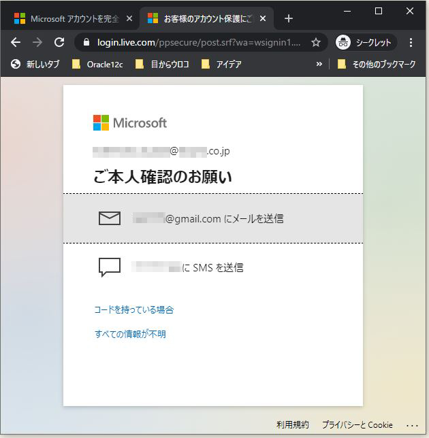Open その他のブックマーク folder
This screenshot has width=429, height=438.
tap(377, 64)
